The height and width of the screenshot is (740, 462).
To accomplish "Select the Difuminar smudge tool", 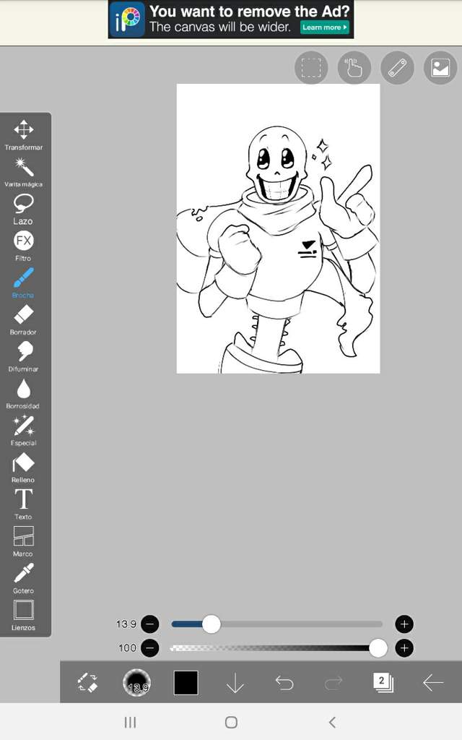I will click(24, 357).
